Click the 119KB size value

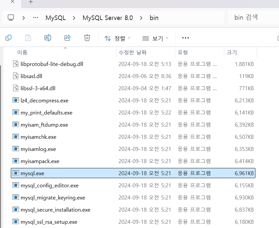click(x=246, y=76)
